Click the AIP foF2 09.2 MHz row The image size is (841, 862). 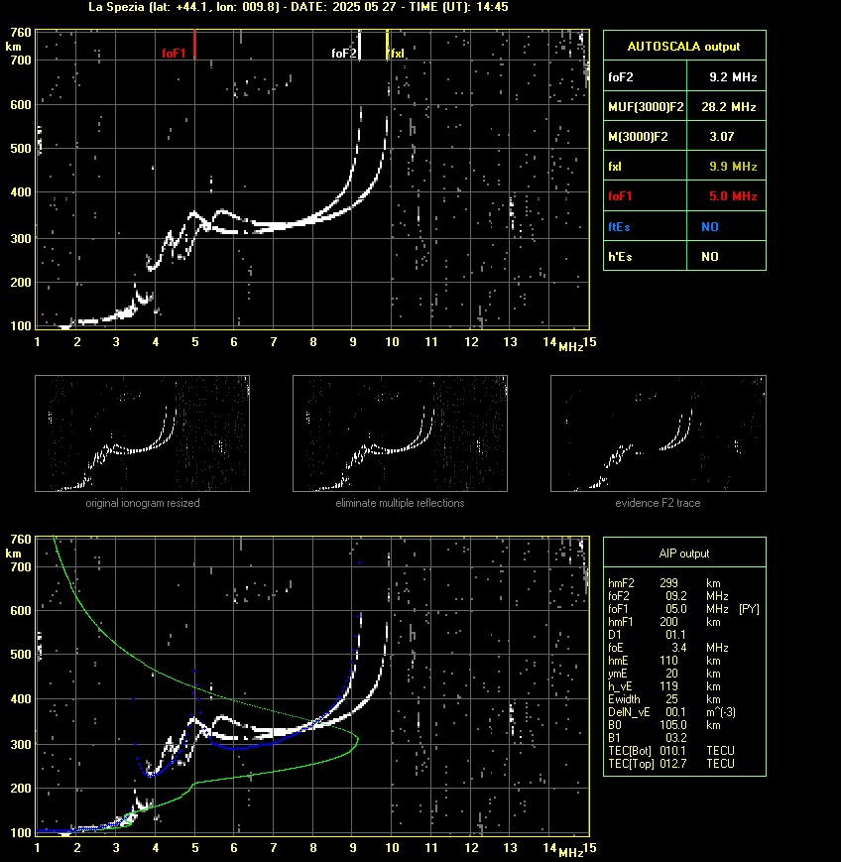(x=667, y=596)
